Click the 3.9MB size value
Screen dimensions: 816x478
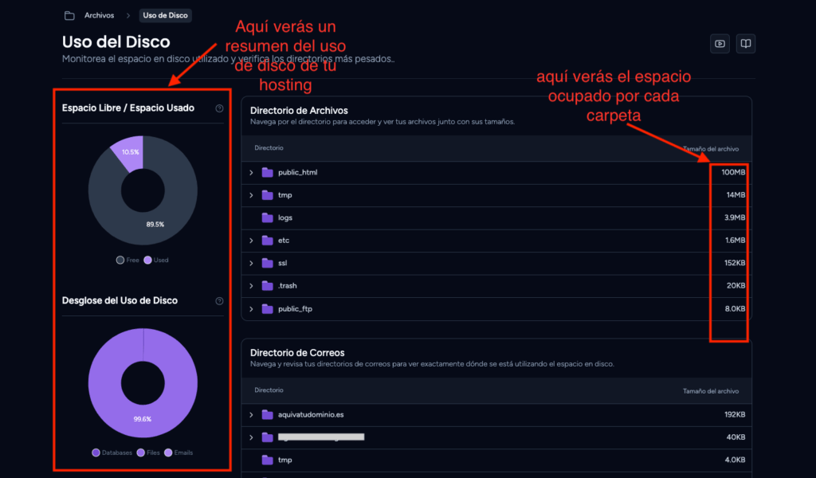pos(735,217)
